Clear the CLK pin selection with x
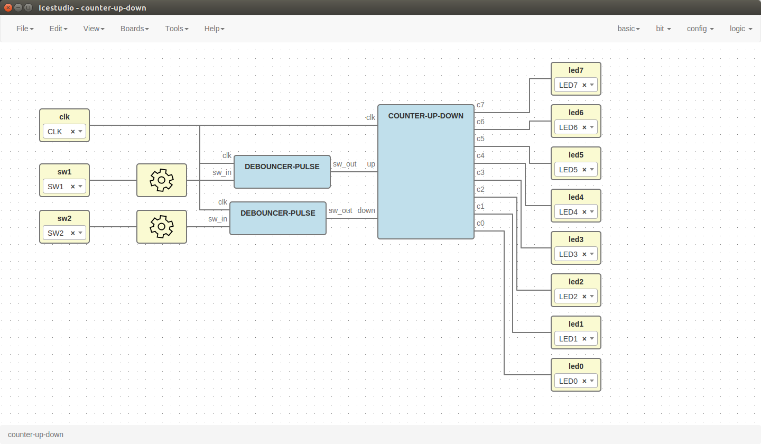Image resolution: width=761 pixels, height=444 pixels. coord(73,132)
